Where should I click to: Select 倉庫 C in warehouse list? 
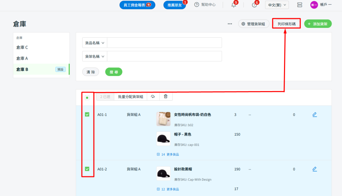tap(22, 47)
